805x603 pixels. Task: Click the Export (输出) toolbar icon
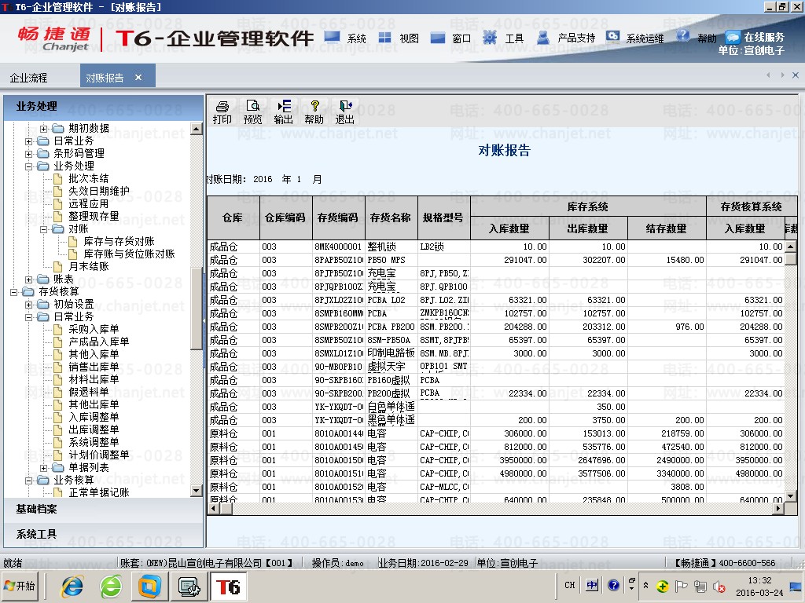coord(283,111)
